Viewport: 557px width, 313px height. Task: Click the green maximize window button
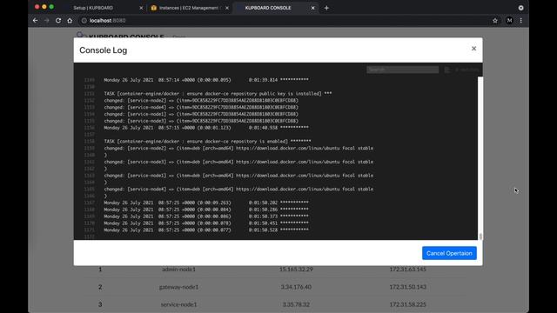[51, 7]
